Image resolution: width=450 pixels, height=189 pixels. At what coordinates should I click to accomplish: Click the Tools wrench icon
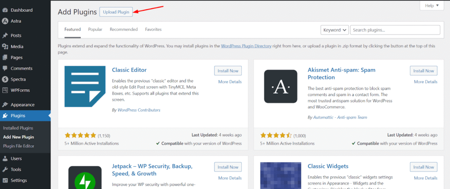coord(5,169)
